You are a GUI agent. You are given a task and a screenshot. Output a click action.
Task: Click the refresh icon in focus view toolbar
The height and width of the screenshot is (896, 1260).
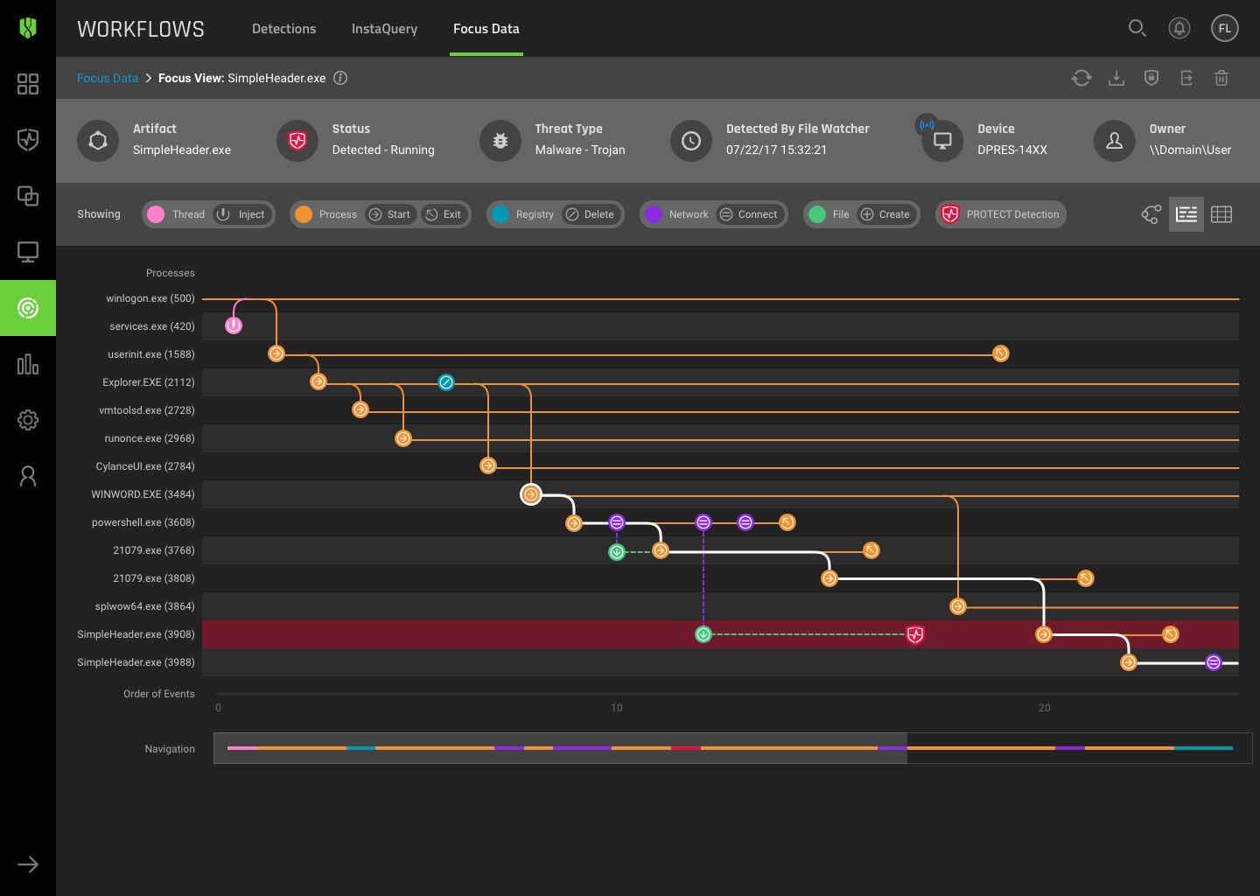[1081, 78]
